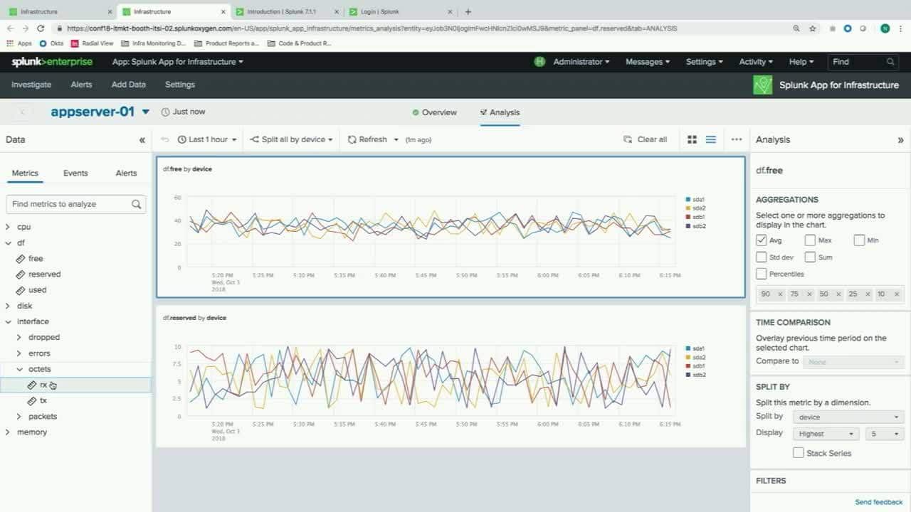Enable the Max aggregation checkbox
This screenshot has height=512, width=911.
(x=810, y=240)
